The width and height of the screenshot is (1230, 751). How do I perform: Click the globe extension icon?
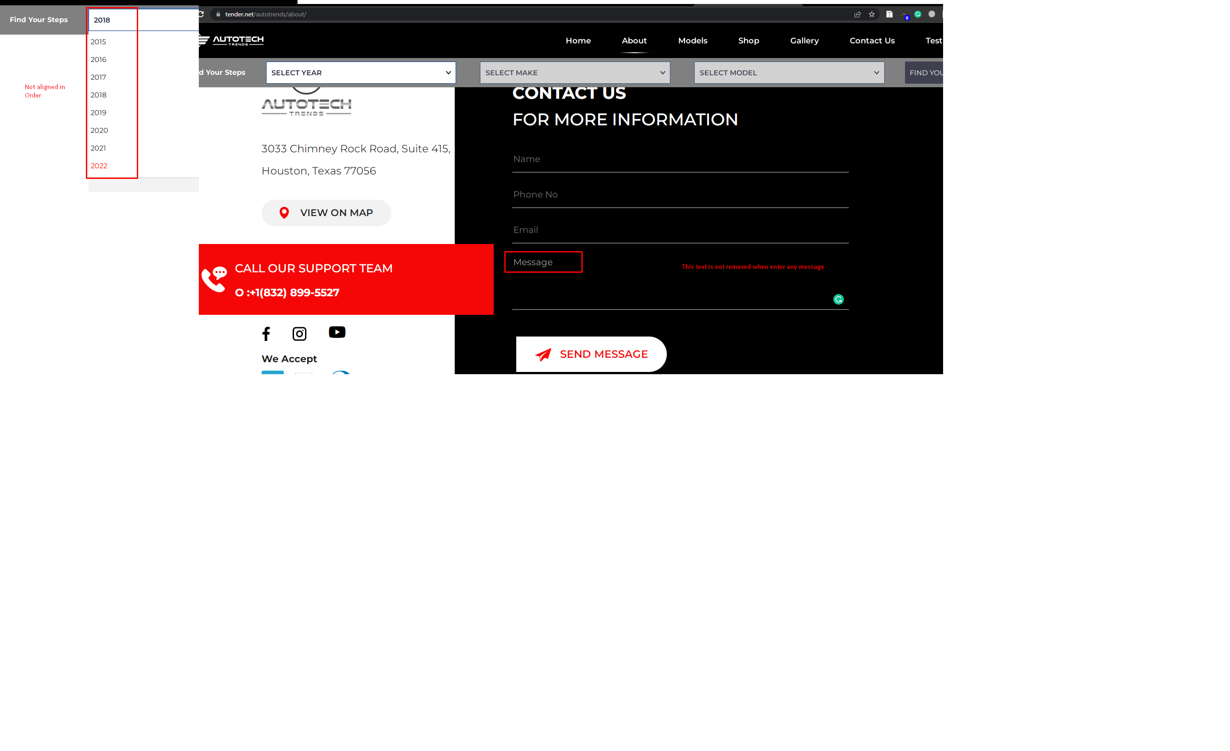(932, 15)
